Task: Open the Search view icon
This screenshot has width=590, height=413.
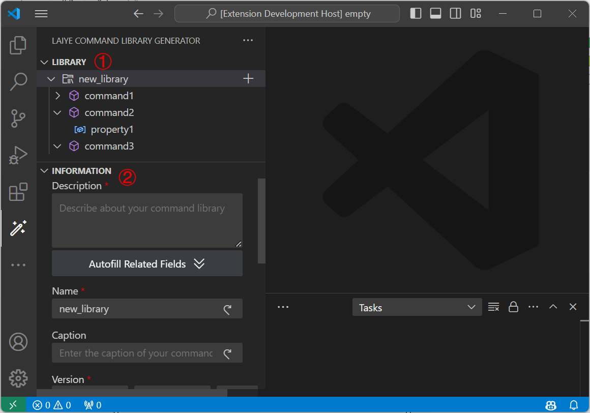Action: [18, 81]
